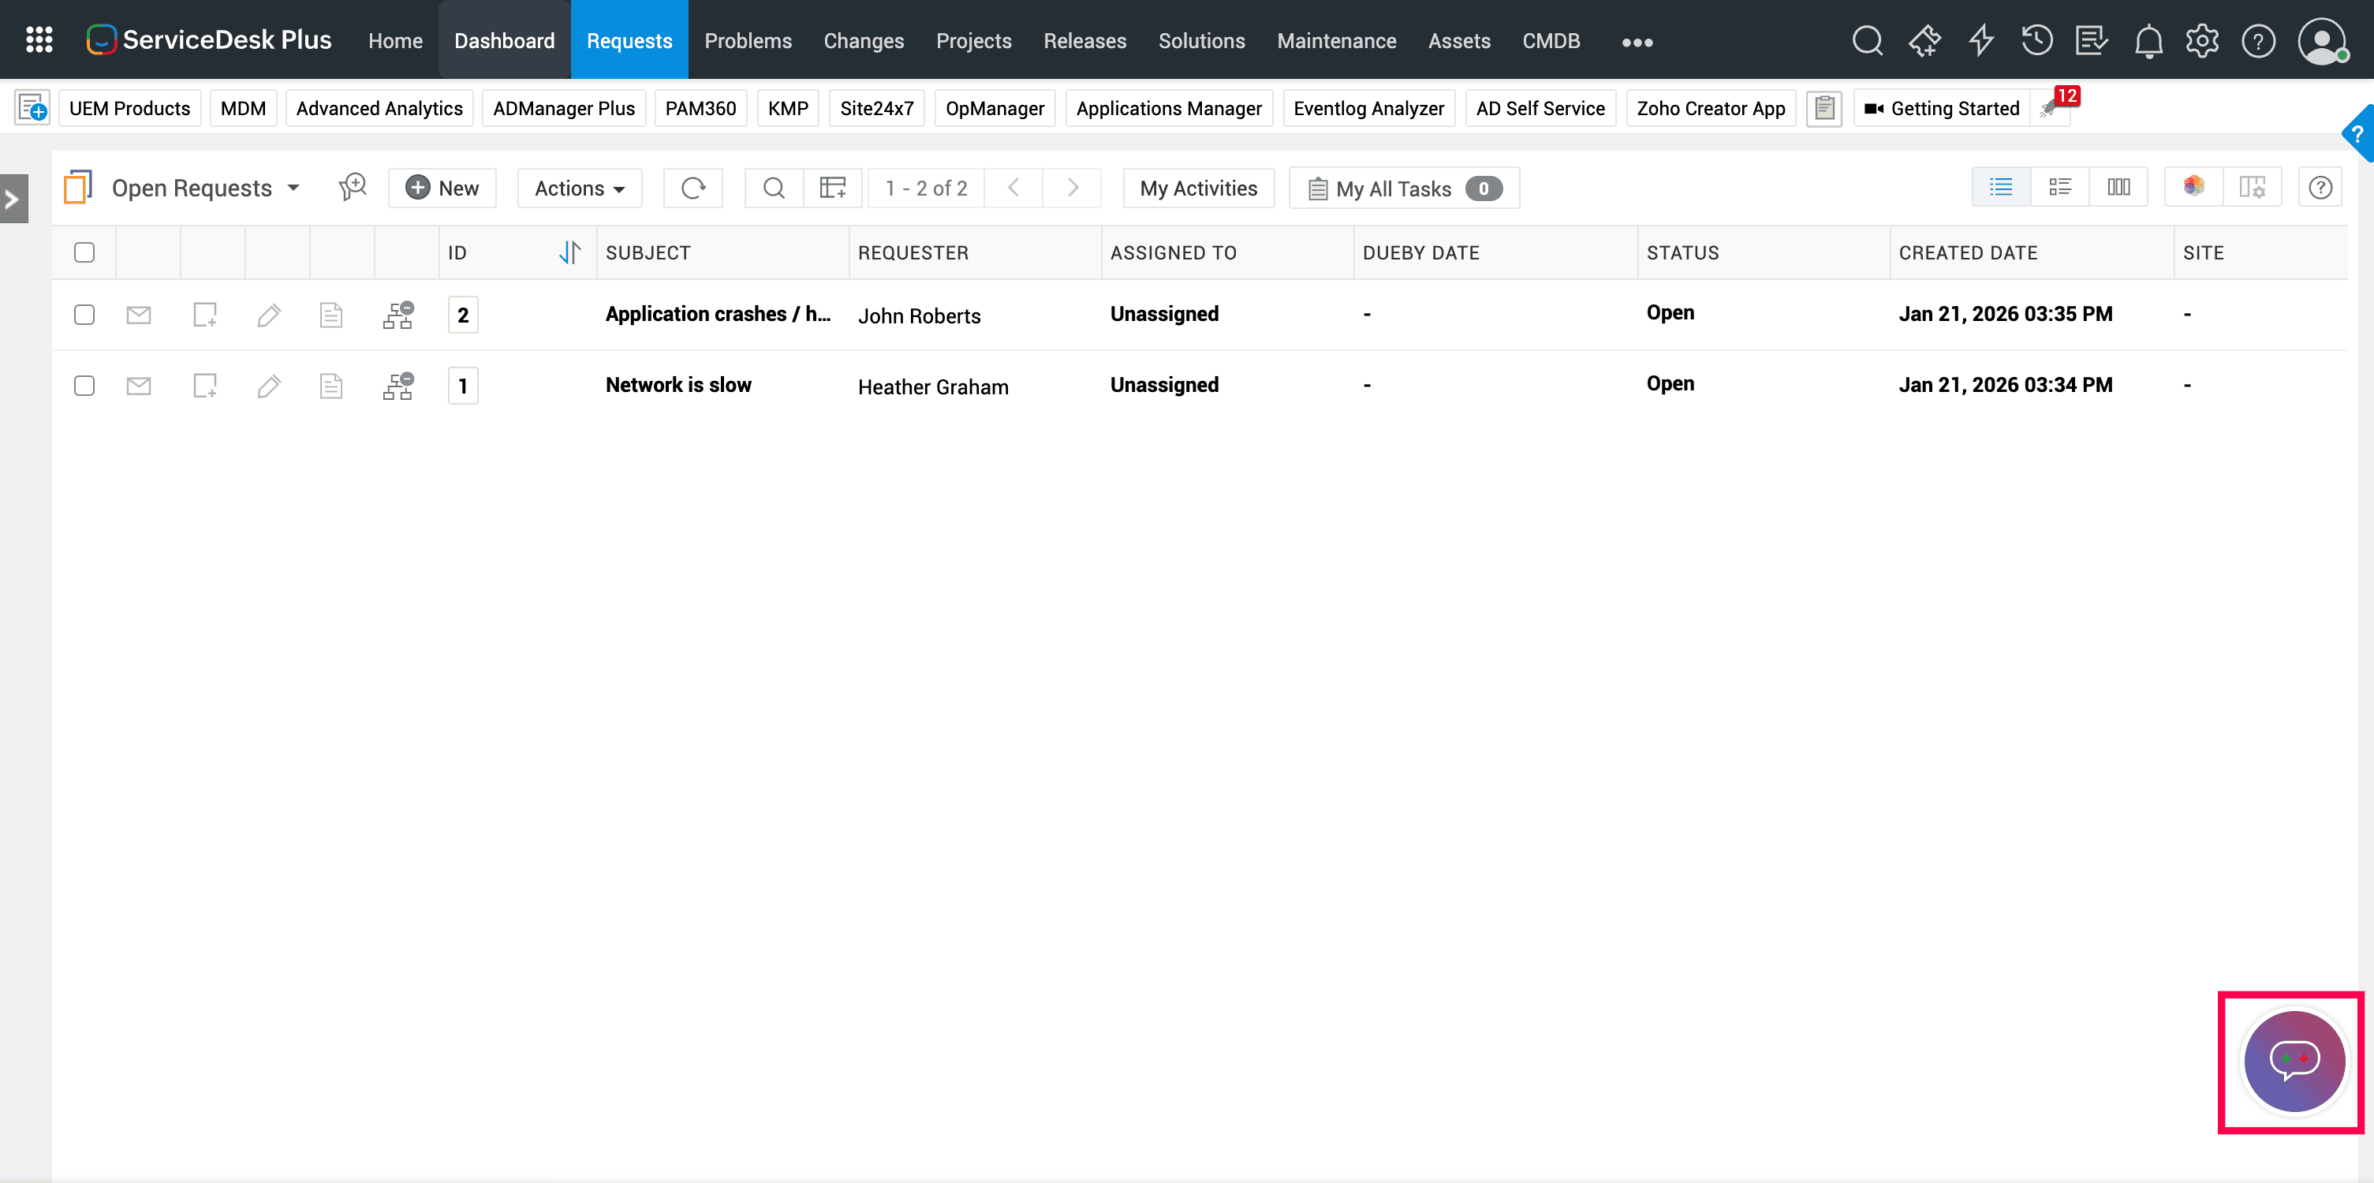The image size is (2374, 1183).
Task: Open the color theme palette icon
Action: (2193, 188)
